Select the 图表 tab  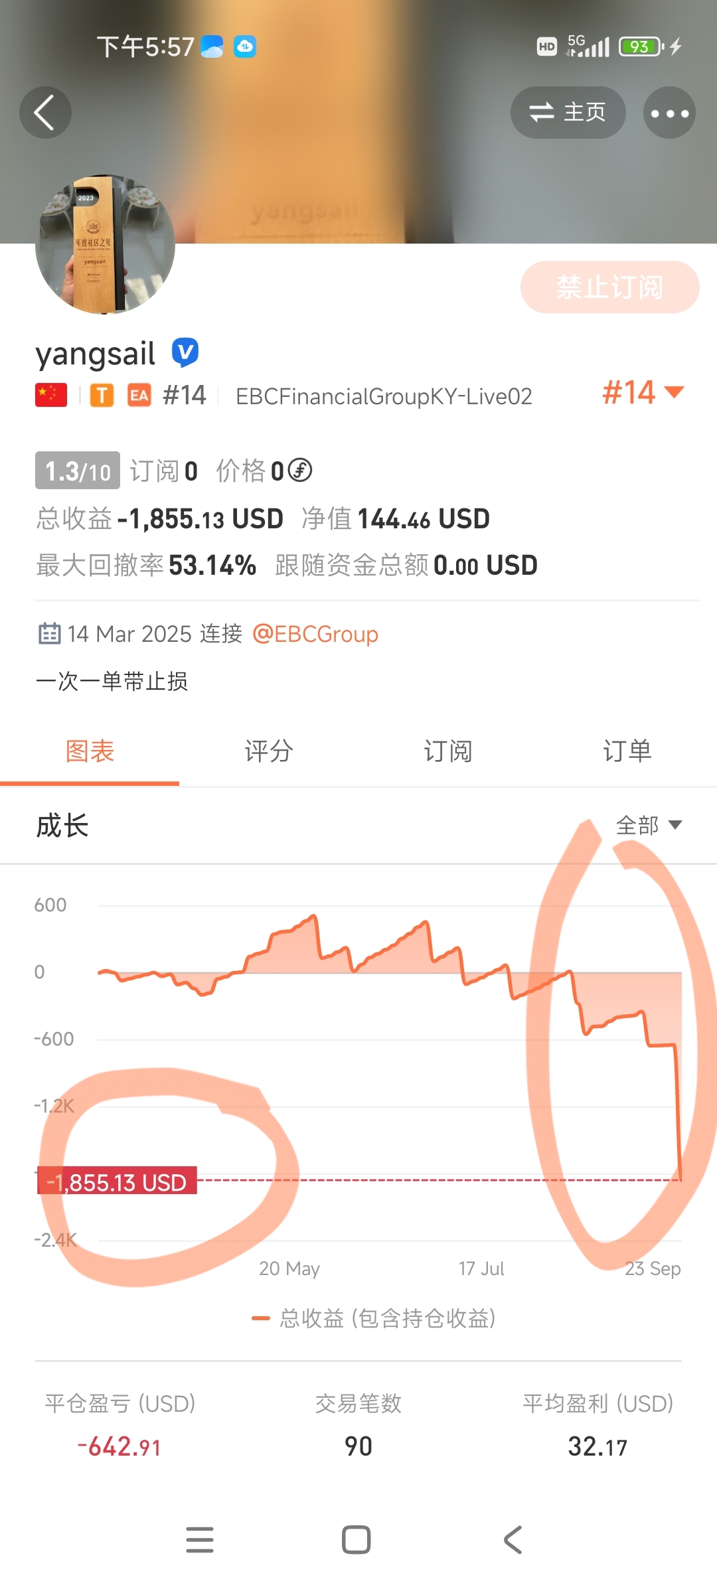(90, 751)
